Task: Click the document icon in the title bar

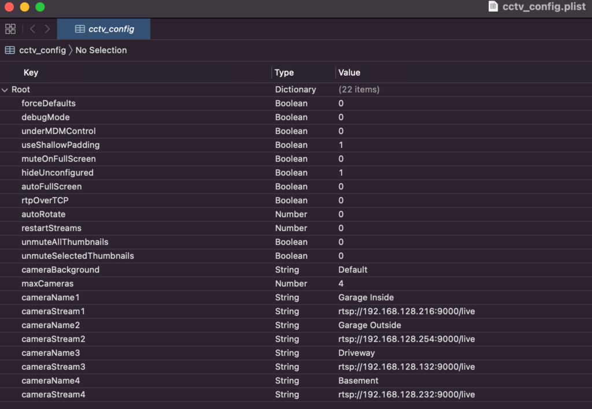Action: tap(493, 7)
